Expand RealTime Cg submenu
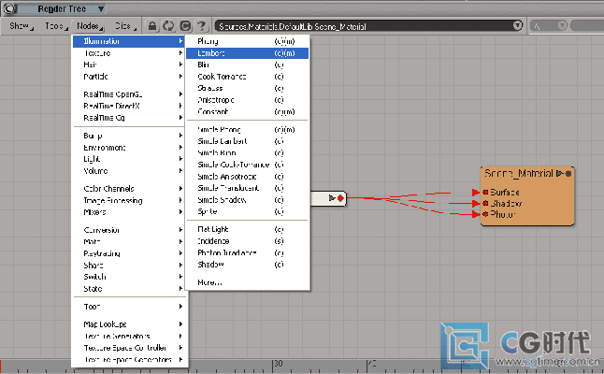The image size is (604, 374). (129, 118)
